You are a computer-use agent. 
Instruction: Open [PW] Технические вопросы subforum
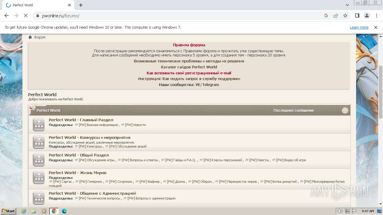[x=99, y=199]
